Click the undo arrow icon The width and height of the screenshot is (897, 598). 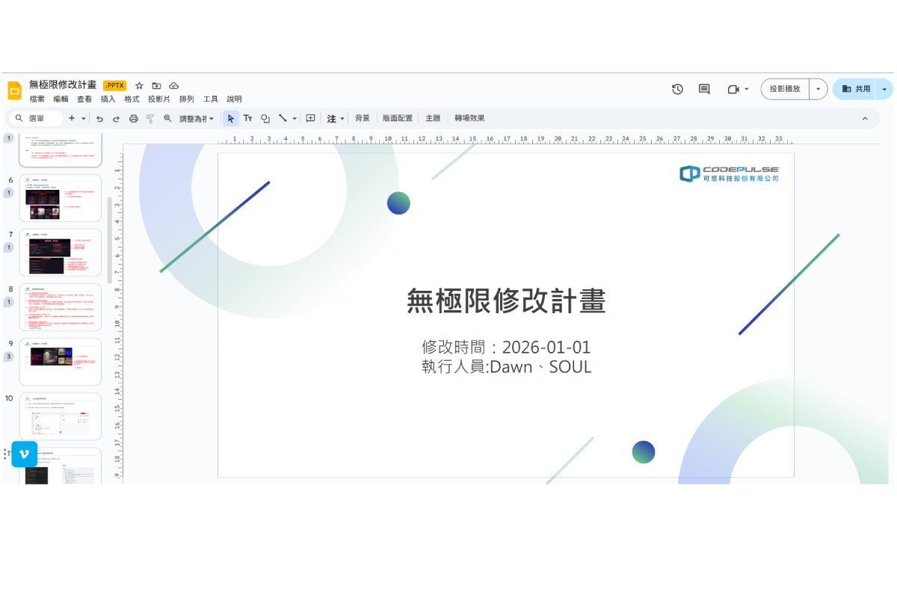point(99,118)
